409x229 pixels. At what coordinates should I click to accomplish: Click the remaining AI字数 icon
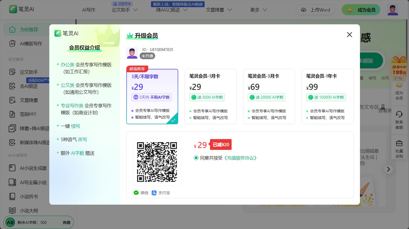click(x=10, y=222)
